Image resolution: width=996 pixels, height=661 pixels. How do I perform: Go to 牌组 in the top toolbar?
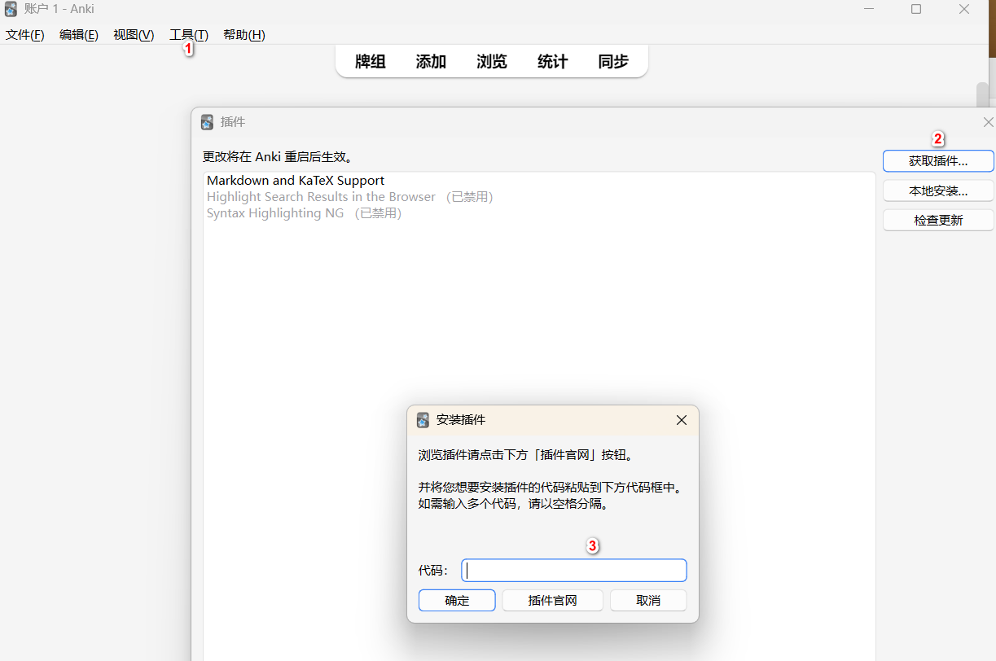click(x=371, y=62)
